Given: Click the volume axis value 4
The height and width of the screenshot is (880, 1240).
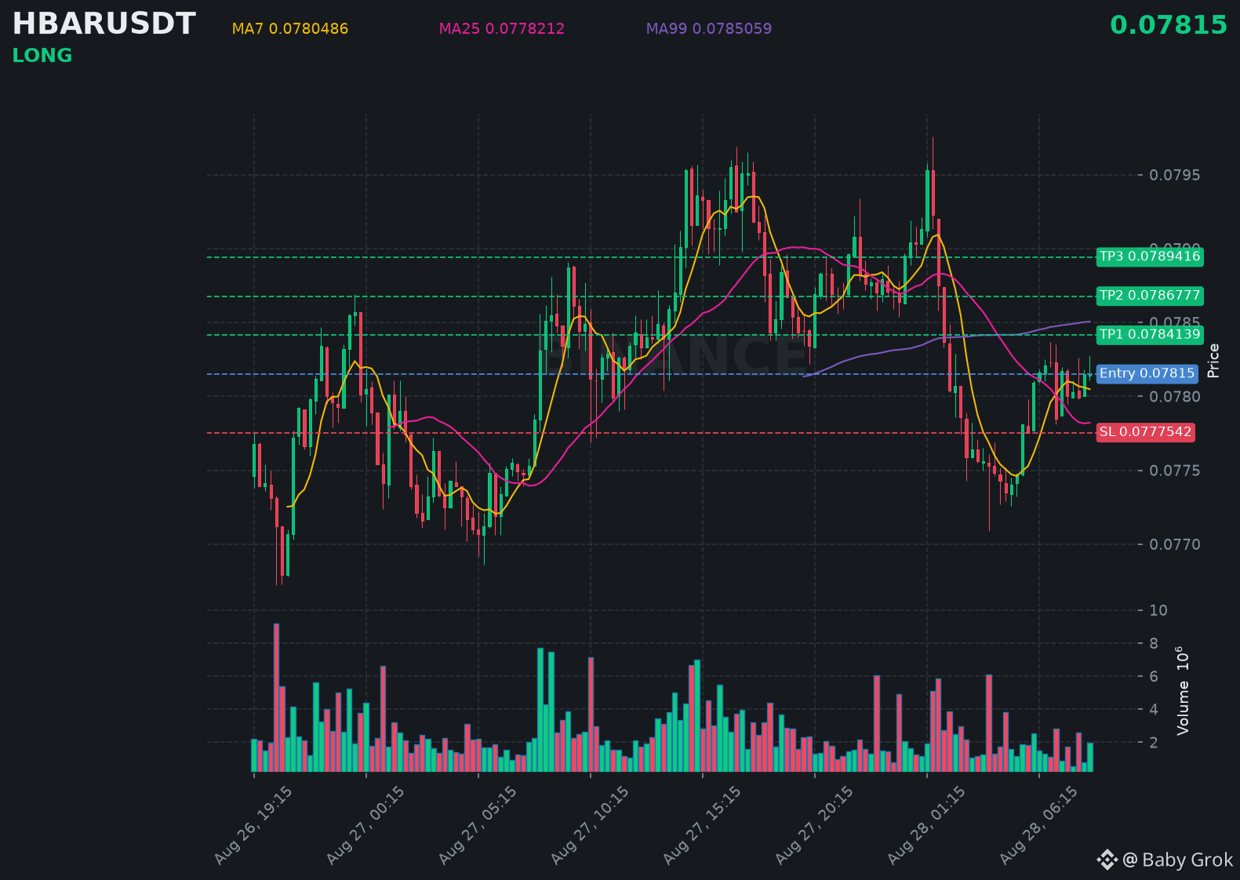Looking at the screenshot, I should coord(1154,709).
